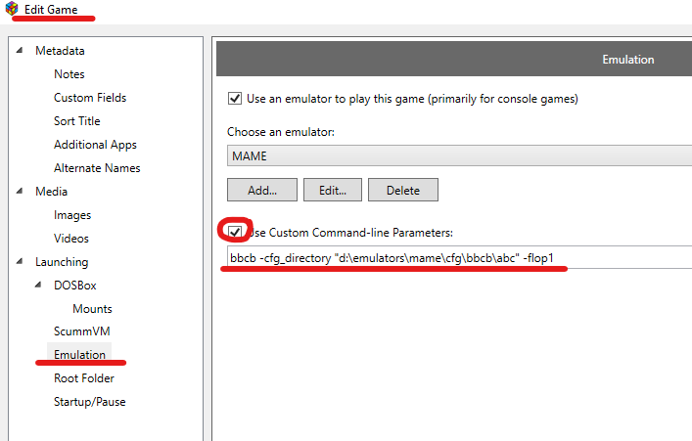Collapse the DOSBox tree node
Image resolution: width=692 pixels, height=441 pixels.
[x=38, y=285]
